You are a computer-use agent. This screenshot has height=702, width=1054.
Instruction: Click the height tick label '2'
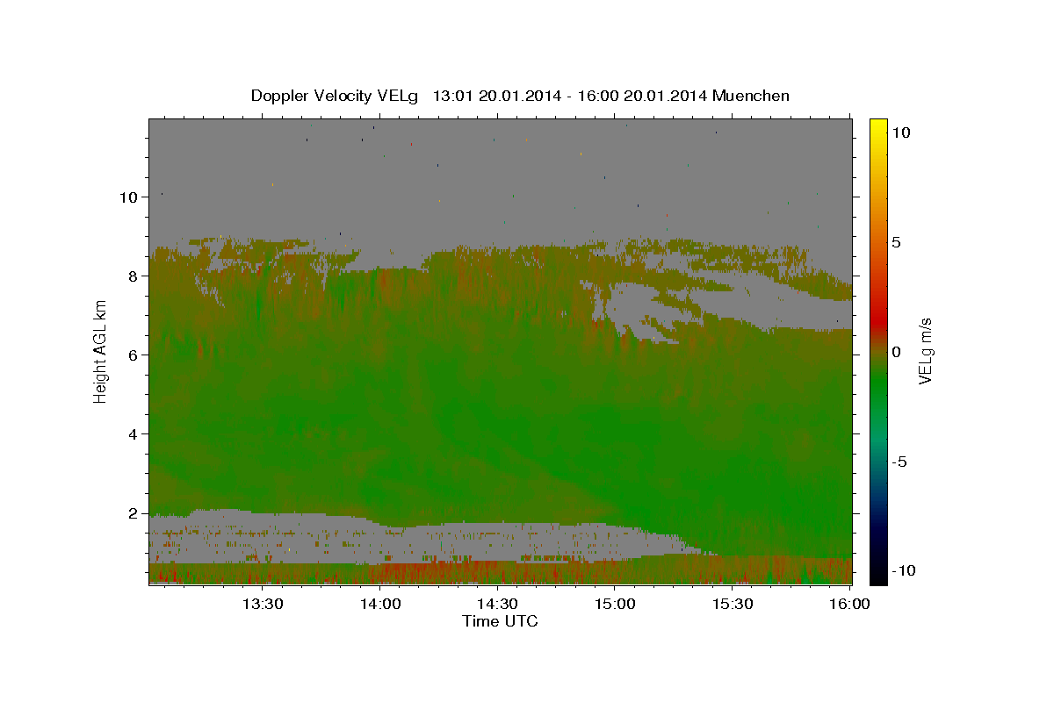coord(134,513)
